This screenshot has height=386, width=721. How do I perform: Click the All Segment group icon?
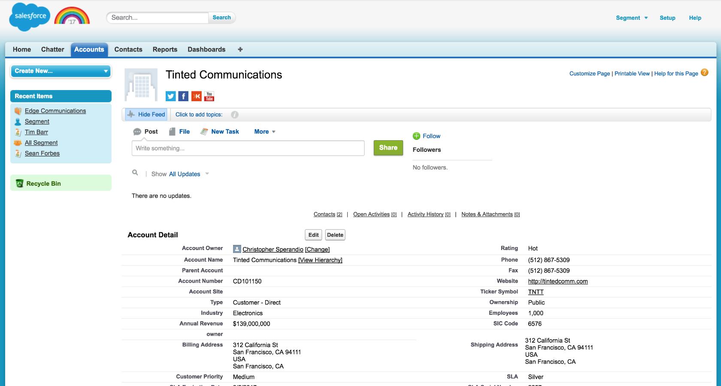(x=18, y=143)
